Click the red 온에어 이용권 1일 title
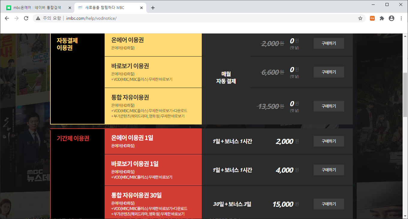 [x=132, y=138]
